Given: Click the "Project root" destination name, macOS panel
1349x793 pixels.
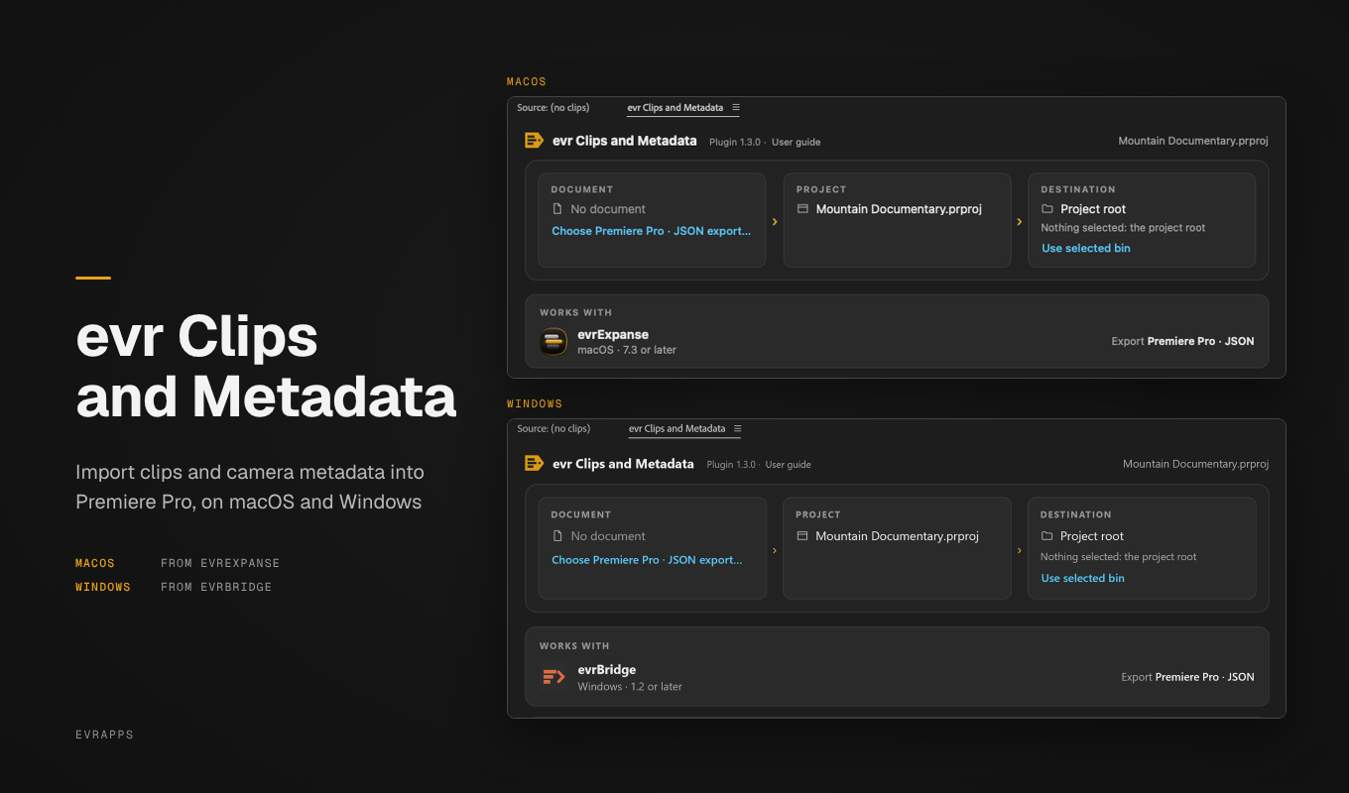Looking at the screenshot, I should (x=1093, y=209).
